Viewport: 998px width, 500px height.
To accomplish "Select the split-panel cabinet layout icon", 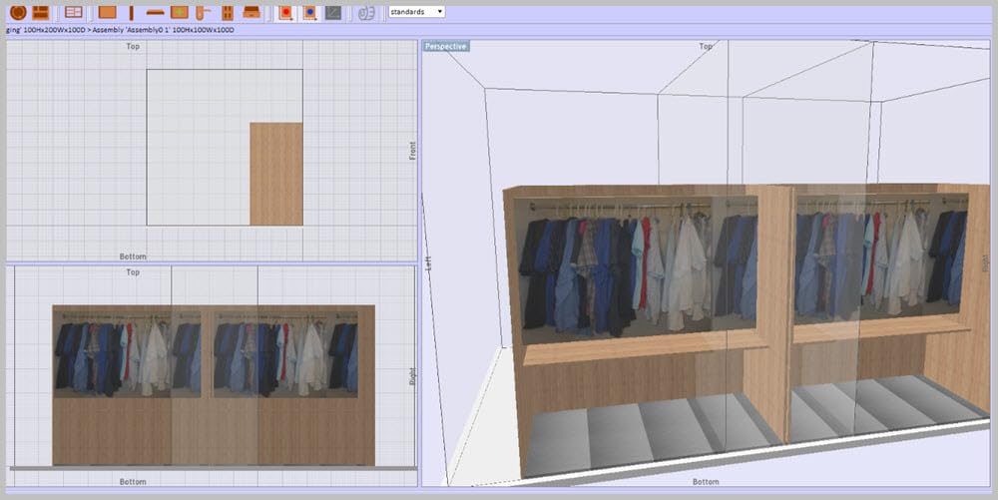I will click(41, 12).
